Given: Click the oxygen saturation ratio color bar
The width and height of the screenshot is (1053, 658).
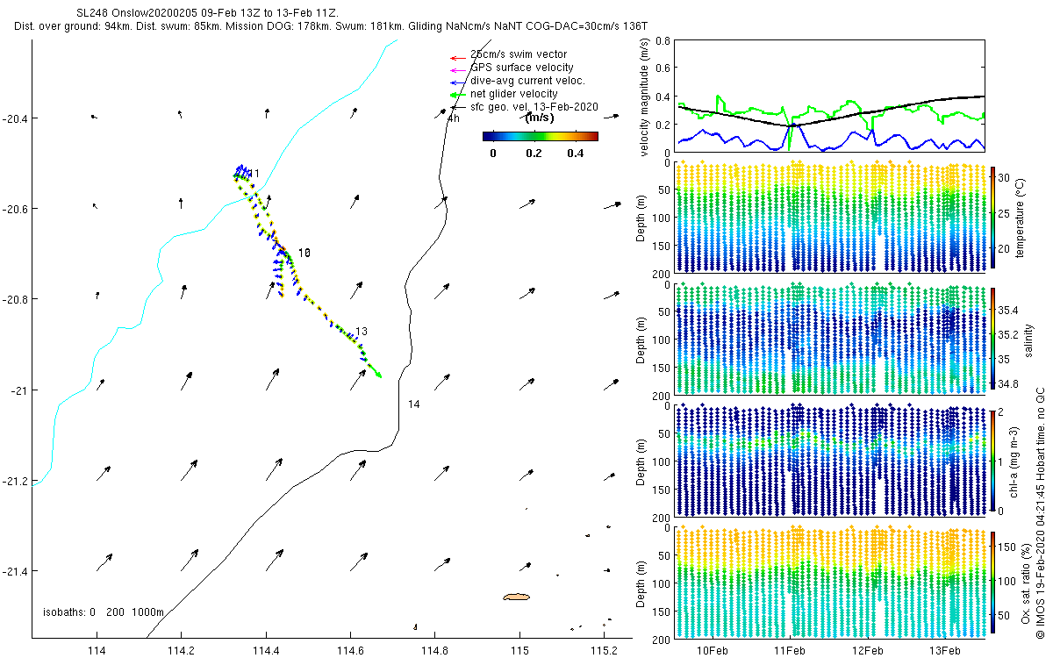Looking at the screenshot, I should (x=993, y=582).
